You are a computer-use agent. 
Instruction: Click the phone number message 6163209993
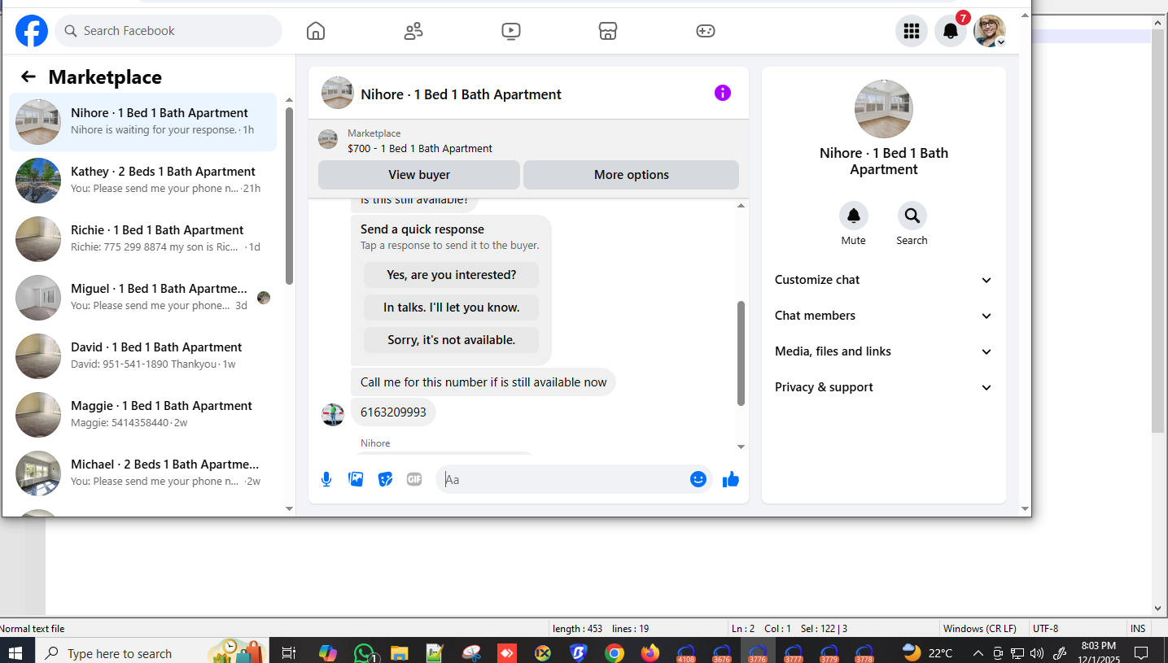coord(393,412)
